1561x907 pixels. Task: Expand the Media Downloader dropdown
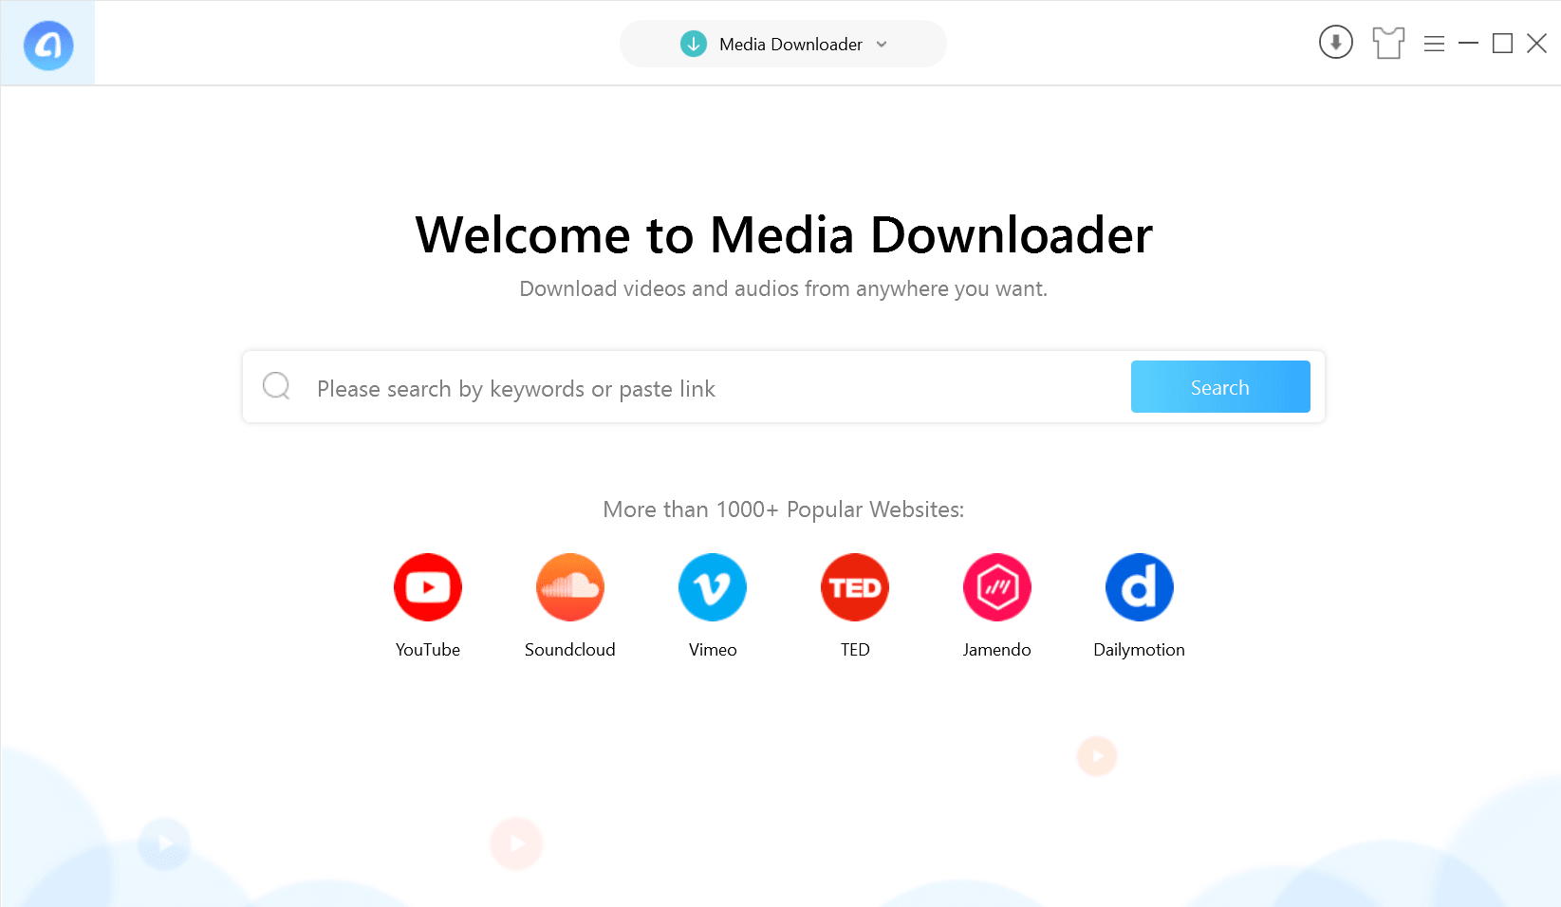(790, 45)
